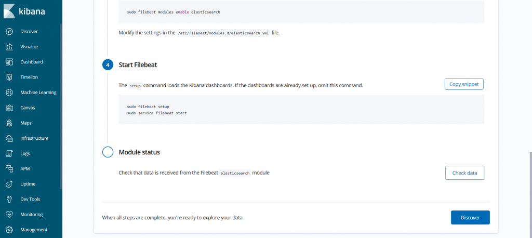The image size is (532, 238).
Task: Copy snippet for Start Filebeat step
Action: [x=464, y=84]
